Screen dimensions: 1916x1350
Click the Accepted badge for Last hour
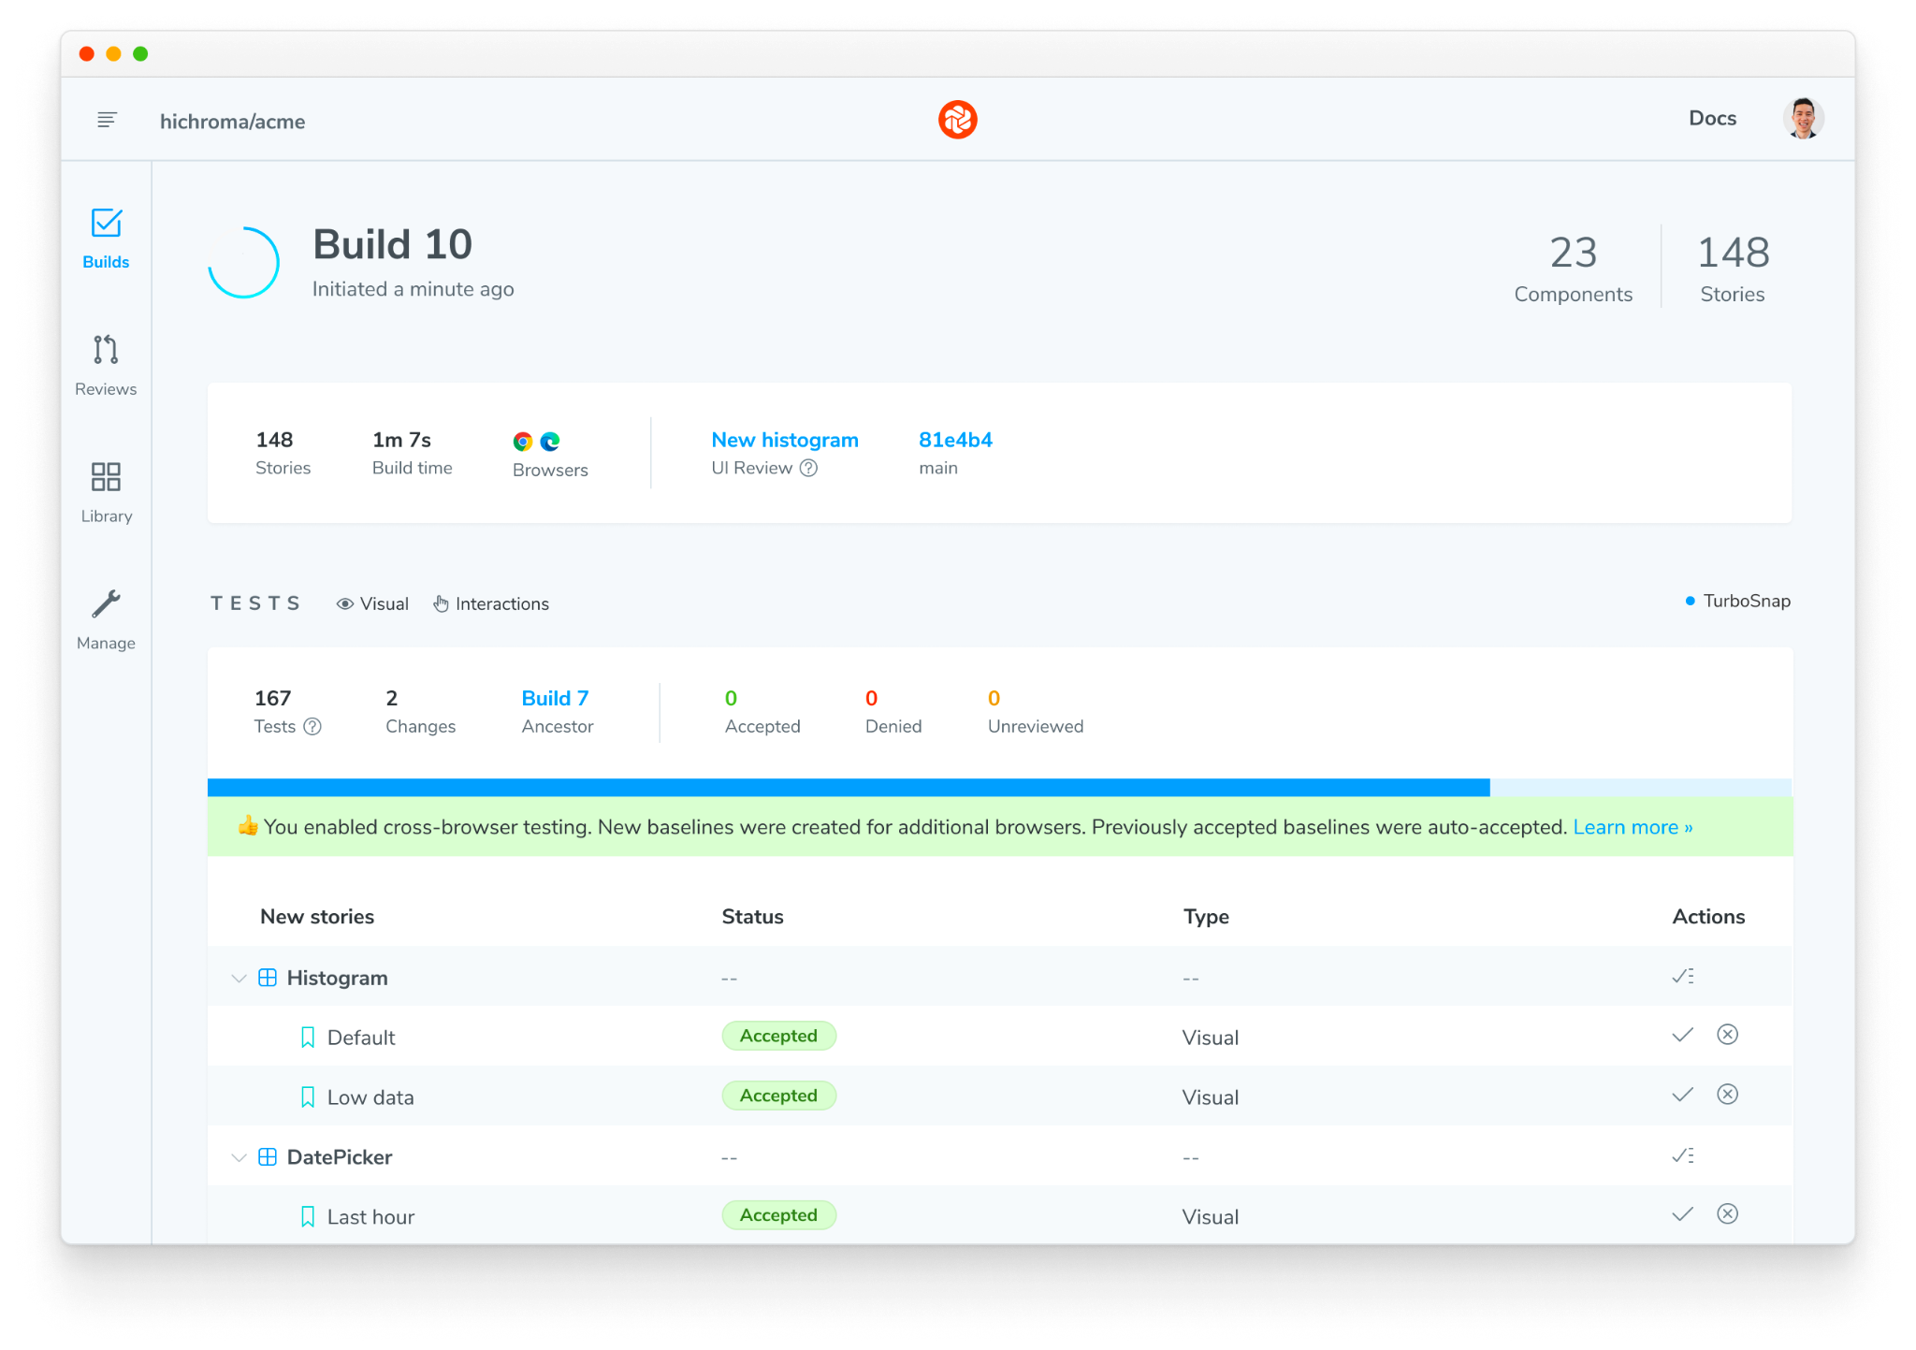(778, 1215)
